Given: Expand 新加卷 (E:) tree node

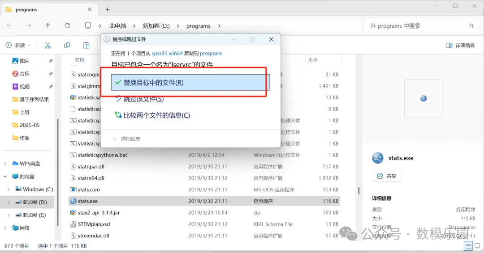Looking at the screenshot, I should [x=9, y=215].
